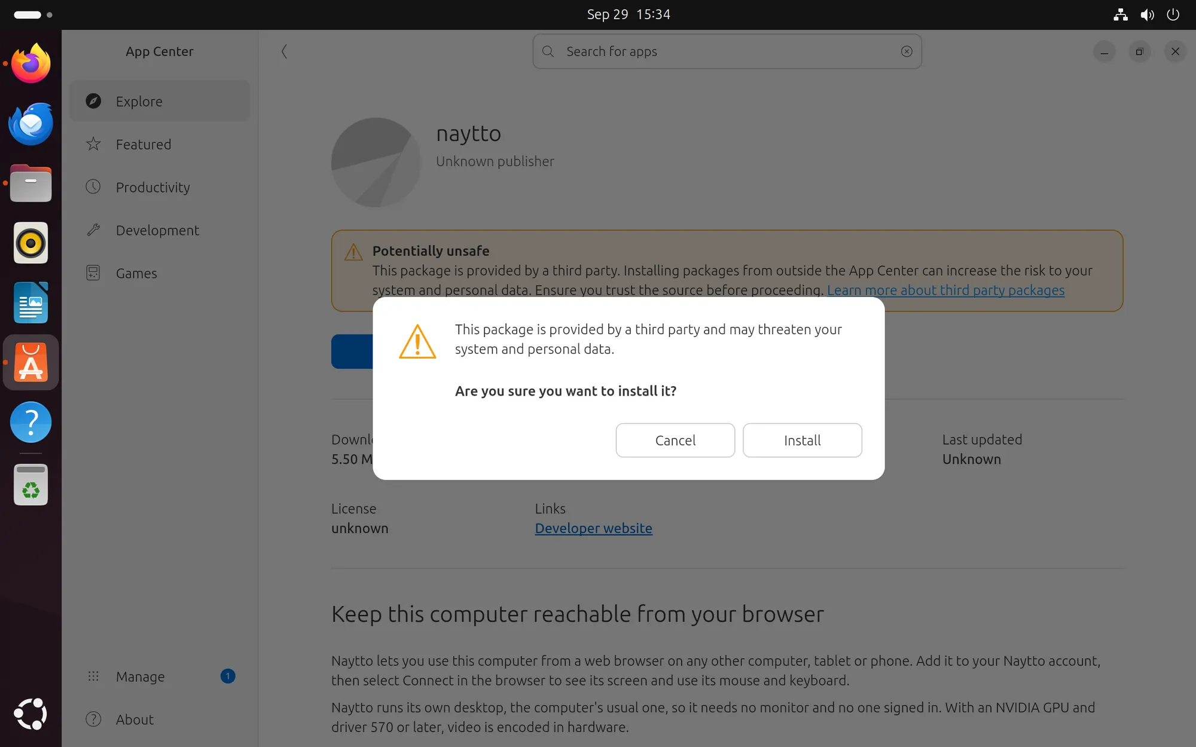Click the Keep this computer reachable heading
1196x747 pixels.
pyautogui.click(x=578, y=614)
